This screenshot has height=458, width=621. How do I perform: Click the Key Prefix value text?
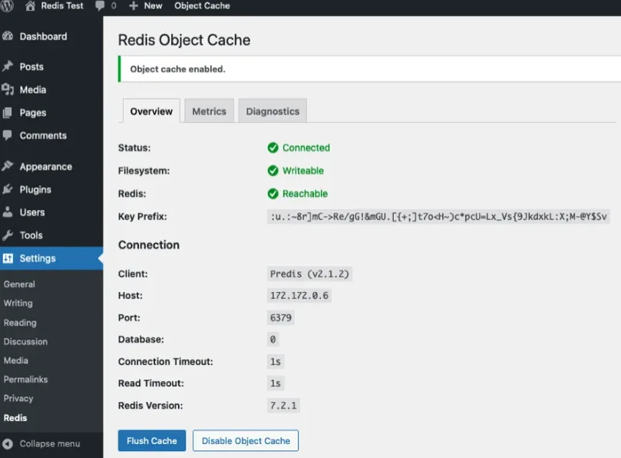438,217
